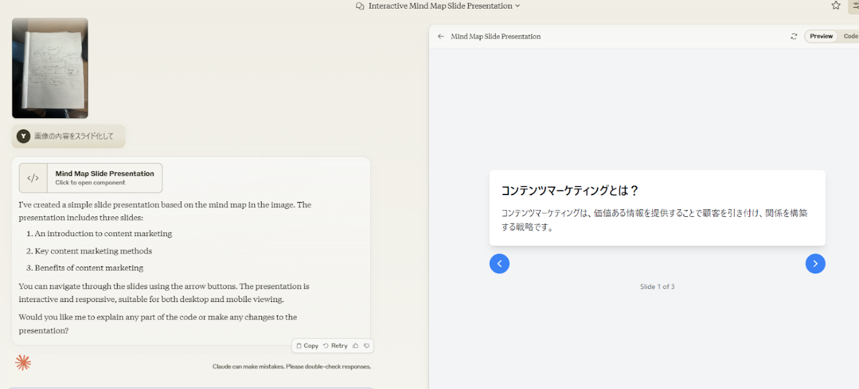Viewport: 859px width, 389px height.
Task: Click the Slide 1 of 3 indicator
Action: (x=657, y=286)
